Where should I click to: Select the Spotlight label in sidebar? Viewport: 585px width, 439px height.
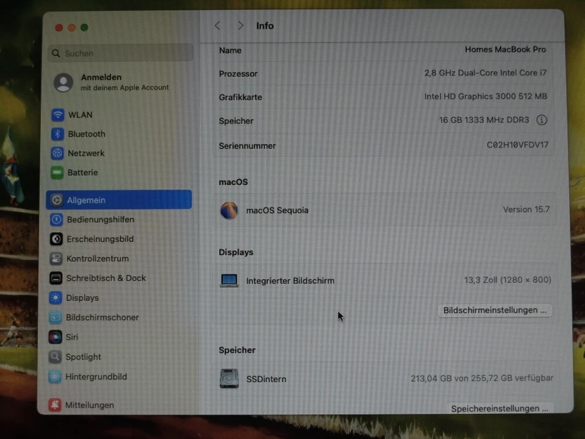pyautogui.click(x=83, y=357)
